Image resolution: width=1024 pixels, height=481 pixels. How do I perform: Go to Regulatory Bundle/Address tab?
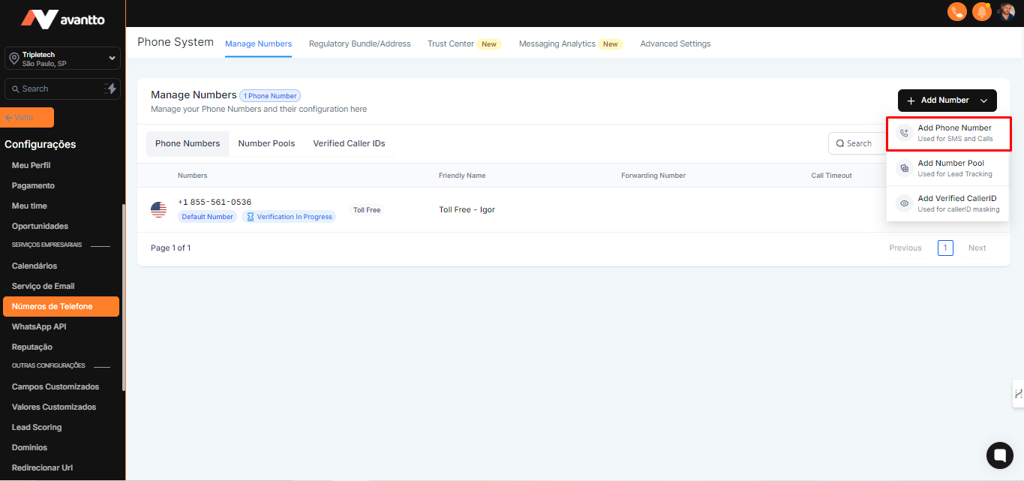pos(359,44)
